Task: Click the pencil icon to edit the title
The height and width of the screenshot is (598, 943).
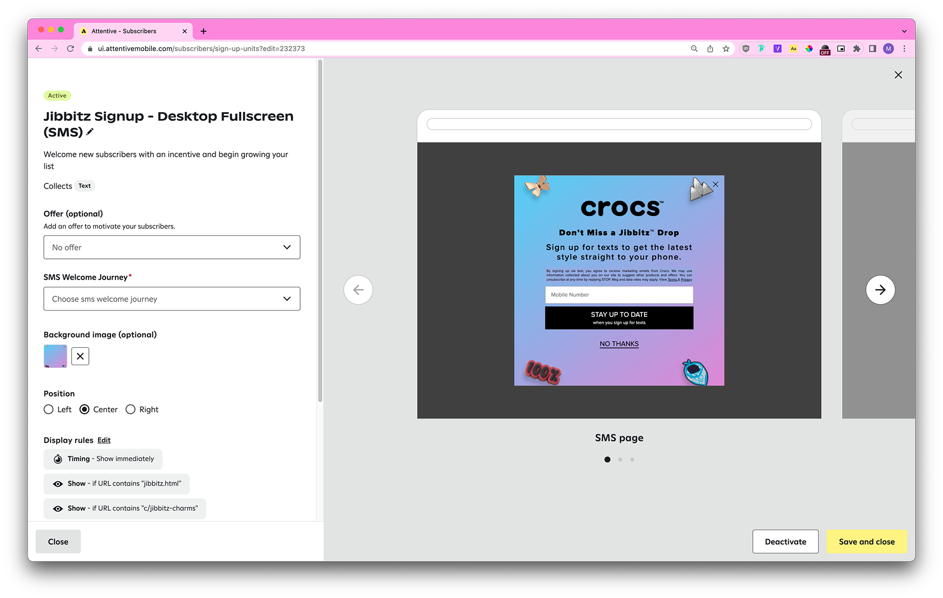Action: point(90,132)
